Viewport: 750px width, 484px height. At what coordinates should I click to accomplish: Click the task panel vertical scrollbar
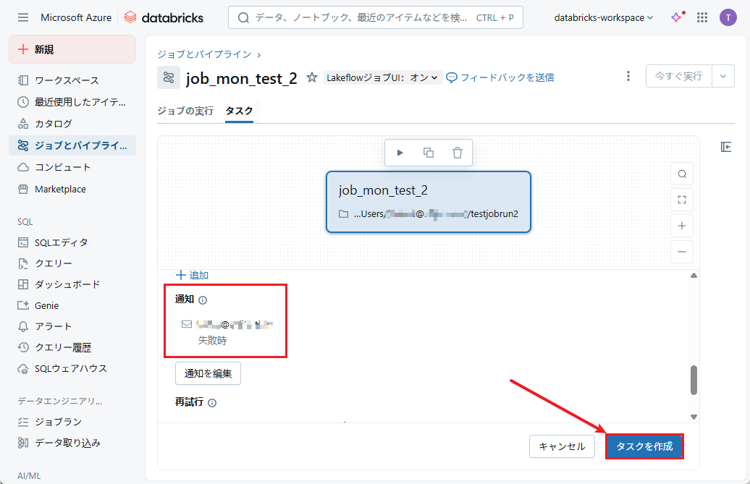[x=694, y=380]
